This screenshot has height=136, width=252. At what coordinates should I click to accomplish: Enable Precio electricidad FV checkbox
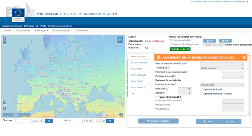pos(156,97)
